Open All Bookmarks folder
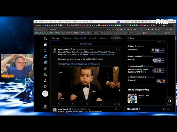This screenshot has height=132, width=177. (170, 33)
